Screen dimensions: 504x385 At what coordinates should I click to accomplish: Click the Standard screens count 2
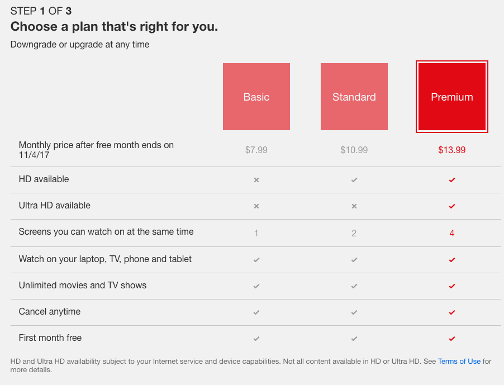tap(354, 233)
